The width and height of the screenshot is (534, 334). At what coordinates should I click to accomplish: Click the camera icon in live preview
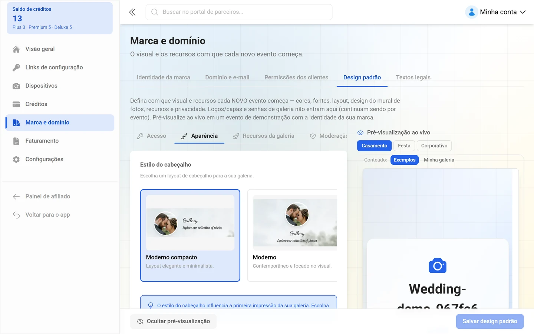438,266
